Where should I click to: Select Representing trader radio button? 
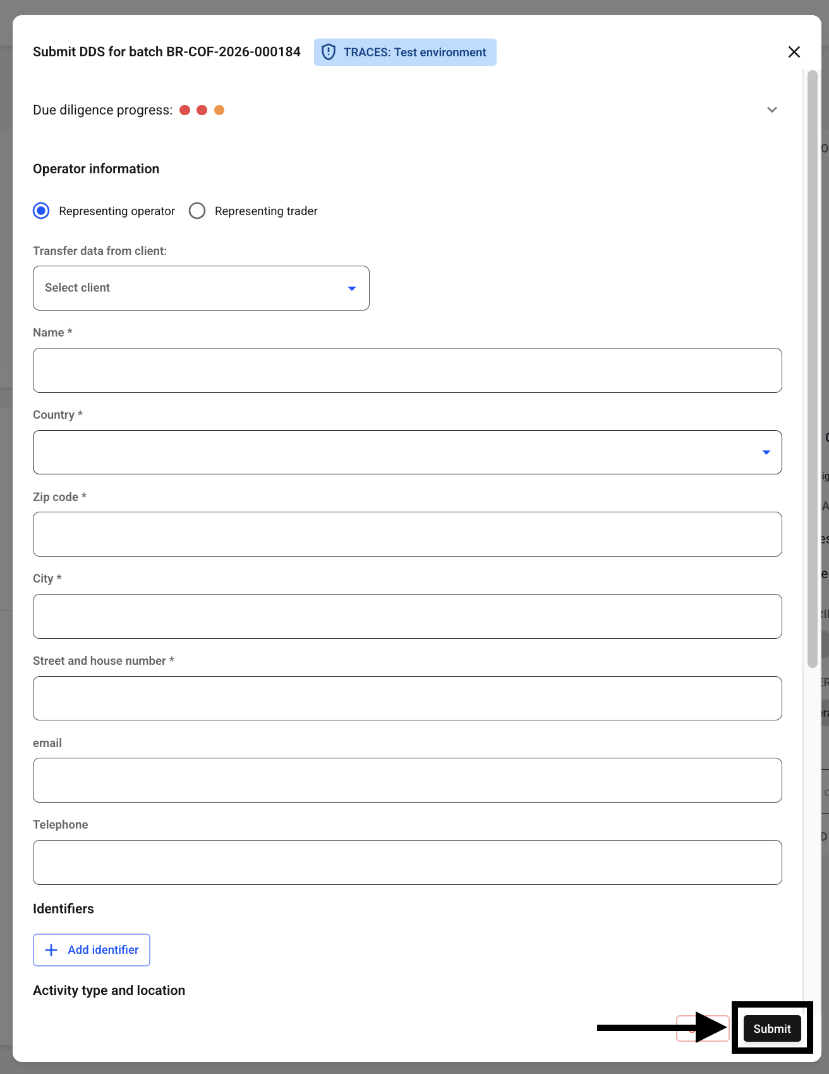[x=197, y=211]
